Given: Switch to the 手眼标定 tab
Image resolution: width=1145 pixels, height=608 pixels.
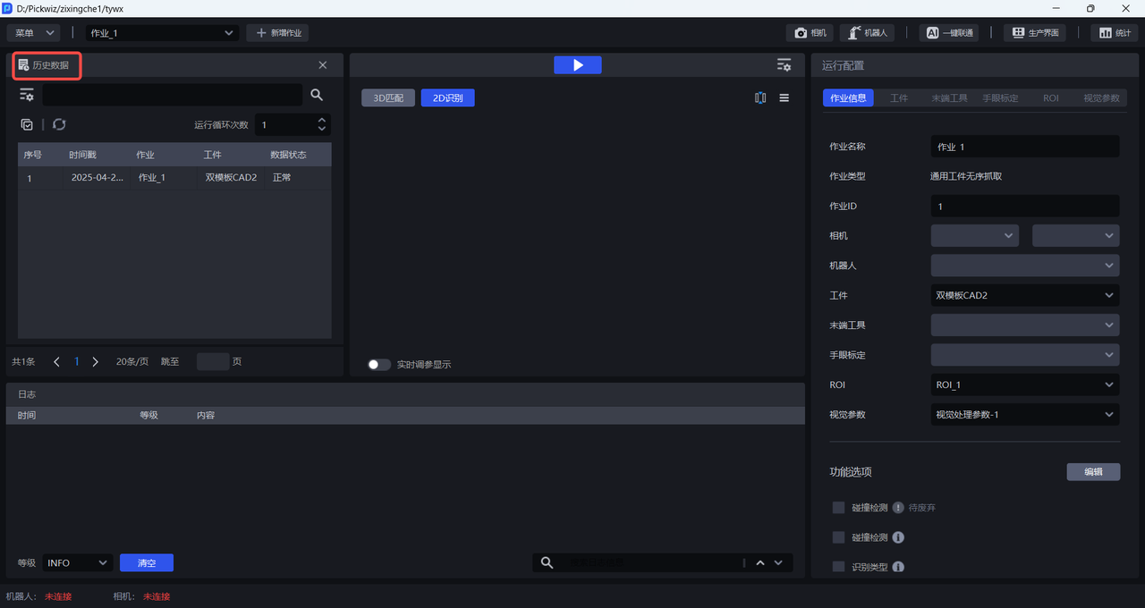Looking at the screenshot, I should (1000, 98).
